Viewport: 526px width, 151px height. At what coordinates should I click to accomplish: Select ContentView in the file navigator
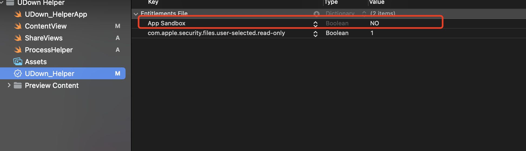click(46, 26)
